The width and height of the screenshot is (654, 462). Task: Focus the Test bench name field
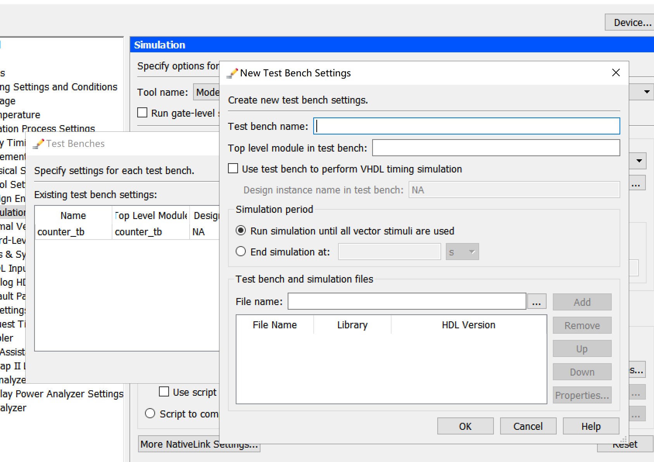466,126
